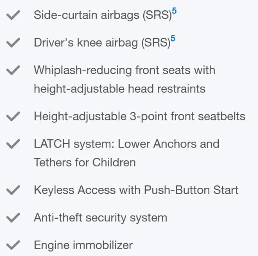Open footnote 5 after Side-curtain airbags (SRS)
Viewport: 258px width, 256px height.
click(x=174, y=11)
